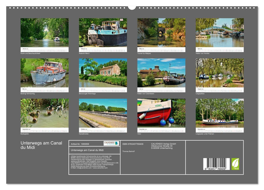Open the 'Tunnel du Malpas' photo

(162, 33)
